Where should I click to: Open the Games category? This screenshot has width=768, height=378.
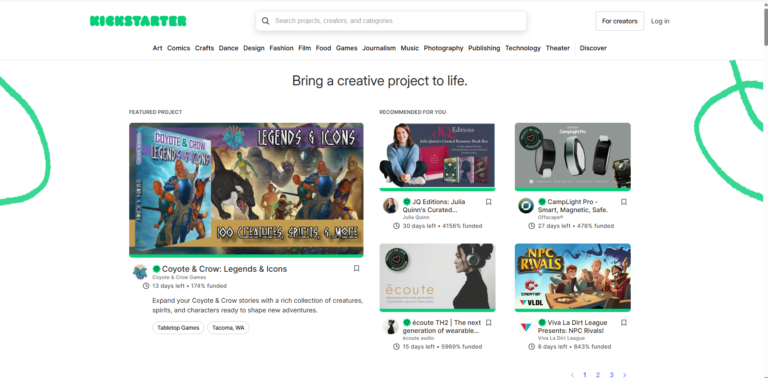tap(347, 48)
